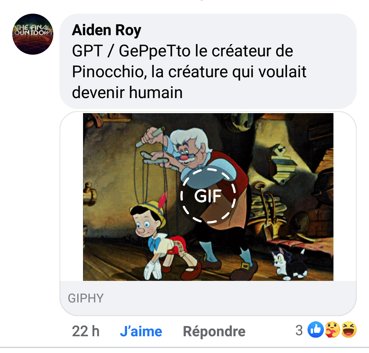Click the word 'Pinocchio' in the comment
This screenshot has width=369, height=353.
coord(108,71)
